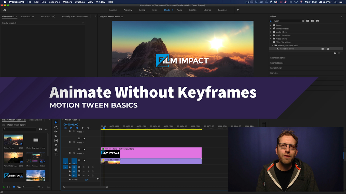Screen dimensions: 346x194
Task: Open the Essential Sound panel
Action: pyautogui.click(x=277, y=63)
